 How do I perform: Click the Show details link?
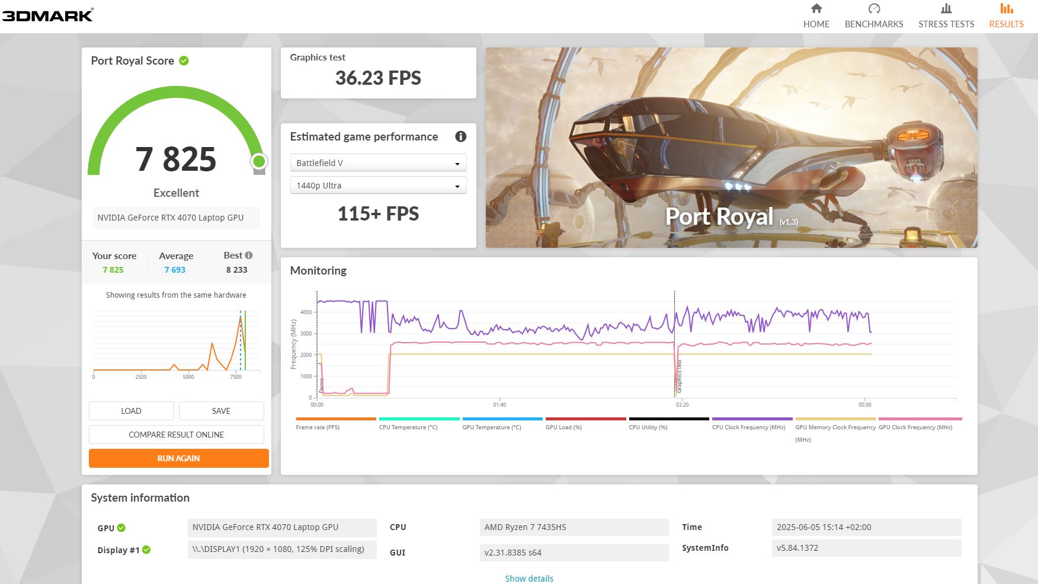[x=529, y=579]
